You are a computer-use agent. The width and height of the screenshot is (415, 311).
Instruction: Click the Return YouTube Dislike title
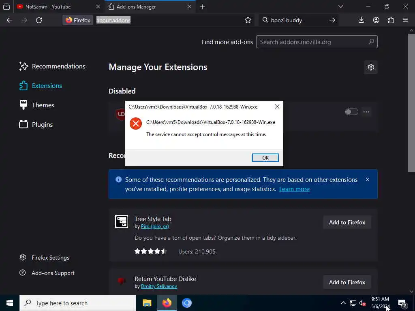pyautogui.click(x=165, y=279)
